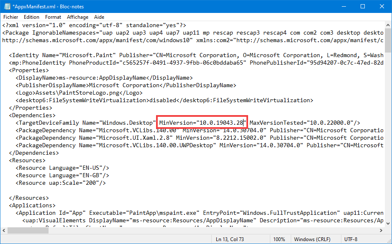Click the PackageDependency Microsoft.VCLibs.140.00.UWPDesktop line
Viewport: 392px width, 244px height.
pyautogui.click(x=200, y=145)
